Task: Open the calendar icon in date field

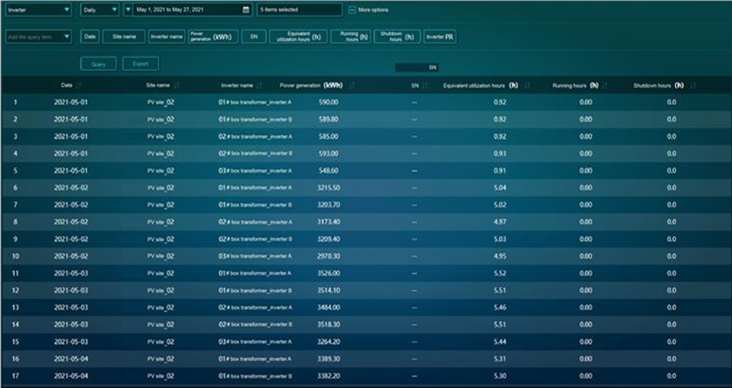Action: 246,9
